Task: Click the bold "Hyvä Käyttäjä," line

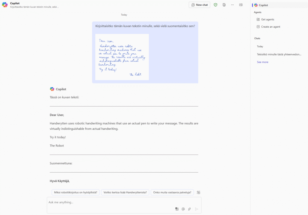Action: (x=60, y=181)
